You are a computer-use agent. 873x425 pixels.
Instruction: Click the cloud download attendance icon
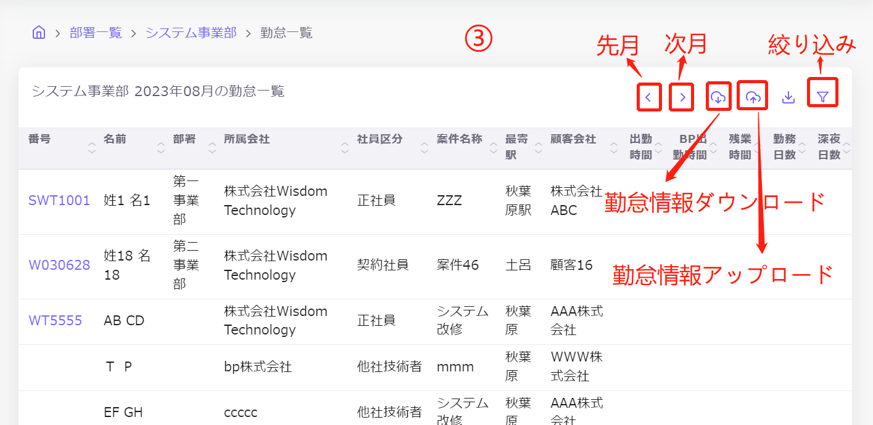(718, 97)
